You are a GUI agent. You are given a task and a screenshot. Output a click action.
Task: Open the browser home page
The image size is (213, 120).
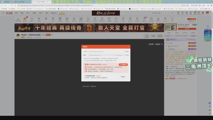(15, 5)
